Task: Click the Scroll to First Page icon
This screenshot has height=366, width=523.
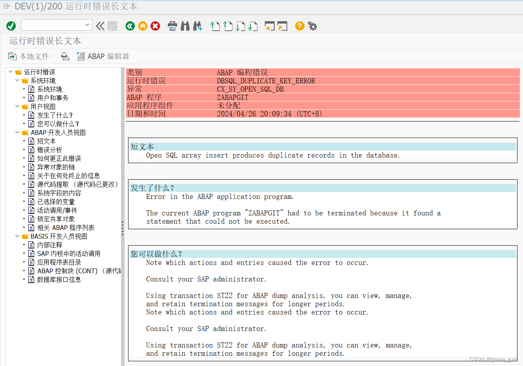Action: click(x=215, y=26)
